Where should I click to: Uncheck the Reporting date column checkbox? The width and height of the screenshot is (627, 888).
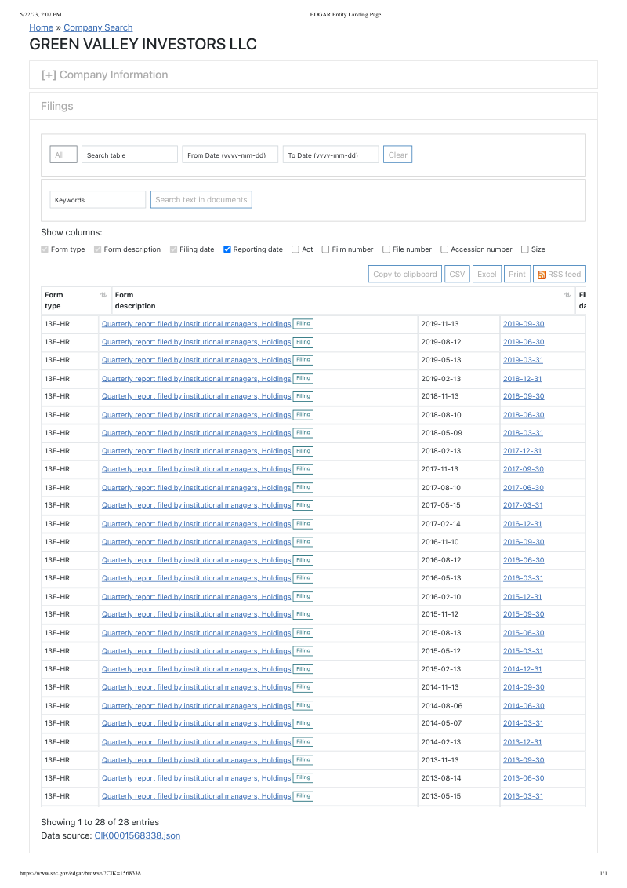227,249
